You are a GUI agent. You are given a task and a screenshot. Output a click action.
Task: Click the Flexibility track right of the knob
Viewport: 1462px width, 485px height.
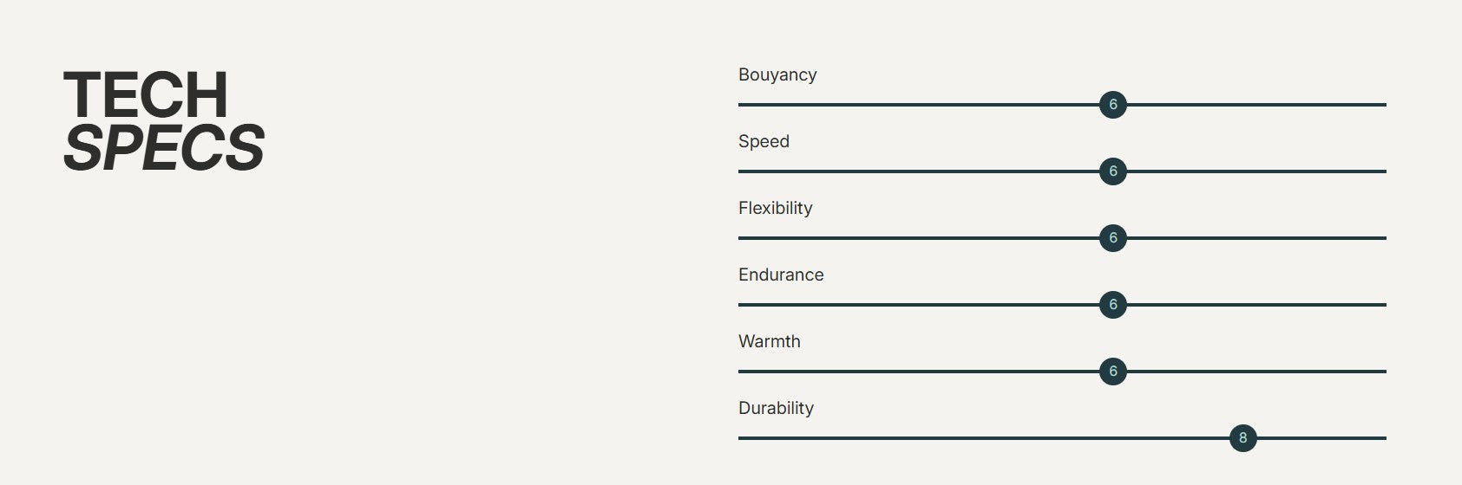(x=1258, y=238)
